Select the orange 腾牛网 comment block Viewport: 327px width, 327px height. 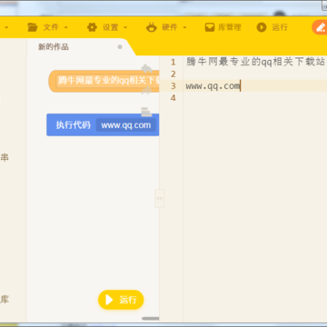(x=104, y=81)
